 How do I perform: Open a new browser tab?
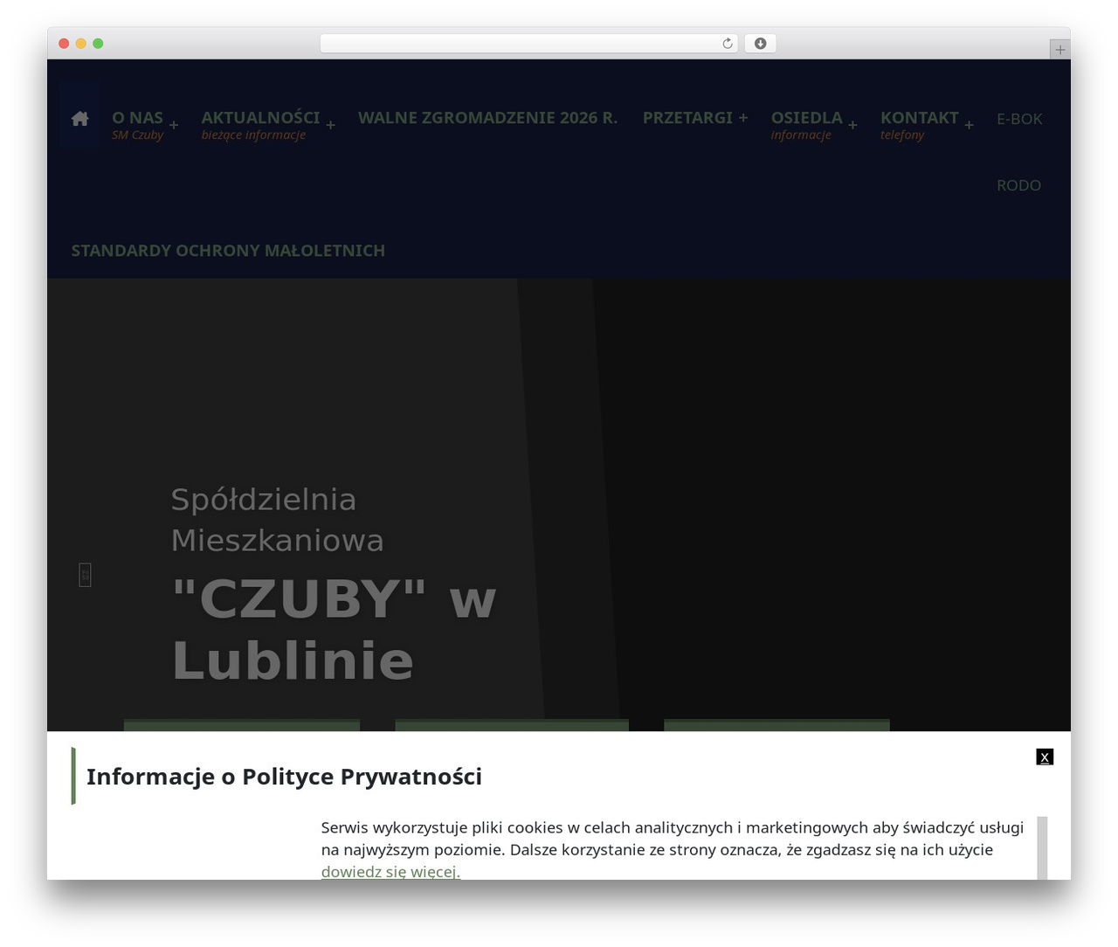[1059, 50]
